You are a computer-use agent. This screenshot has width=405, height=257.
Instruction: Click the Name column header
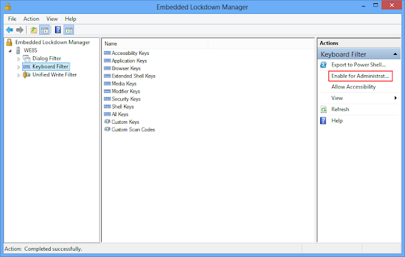tap(156, 44)
